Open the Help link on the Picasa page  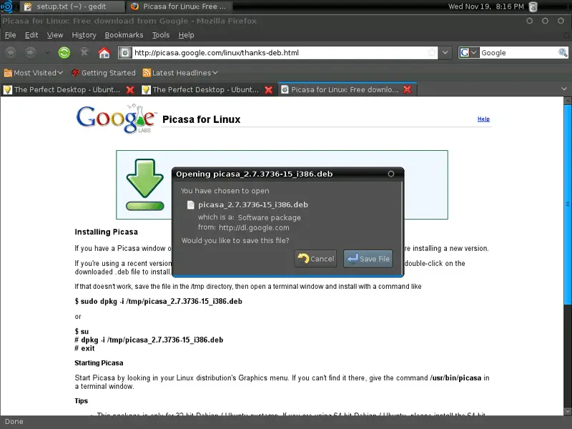[x=483, y=119]
